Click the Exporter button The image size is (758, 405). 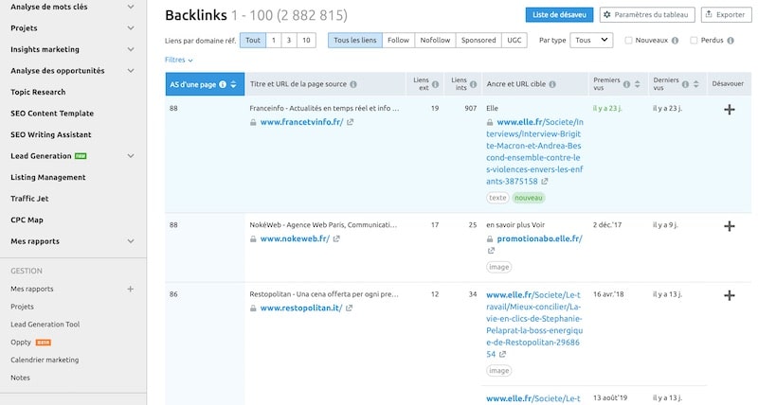pyautogui.click(x=726, y=14)
